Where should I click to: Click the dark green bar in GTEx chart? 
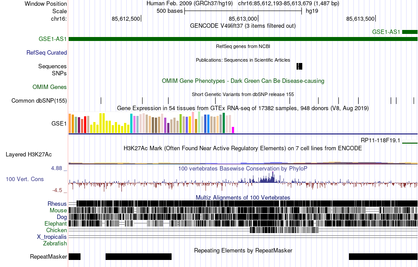coord(224,123)
